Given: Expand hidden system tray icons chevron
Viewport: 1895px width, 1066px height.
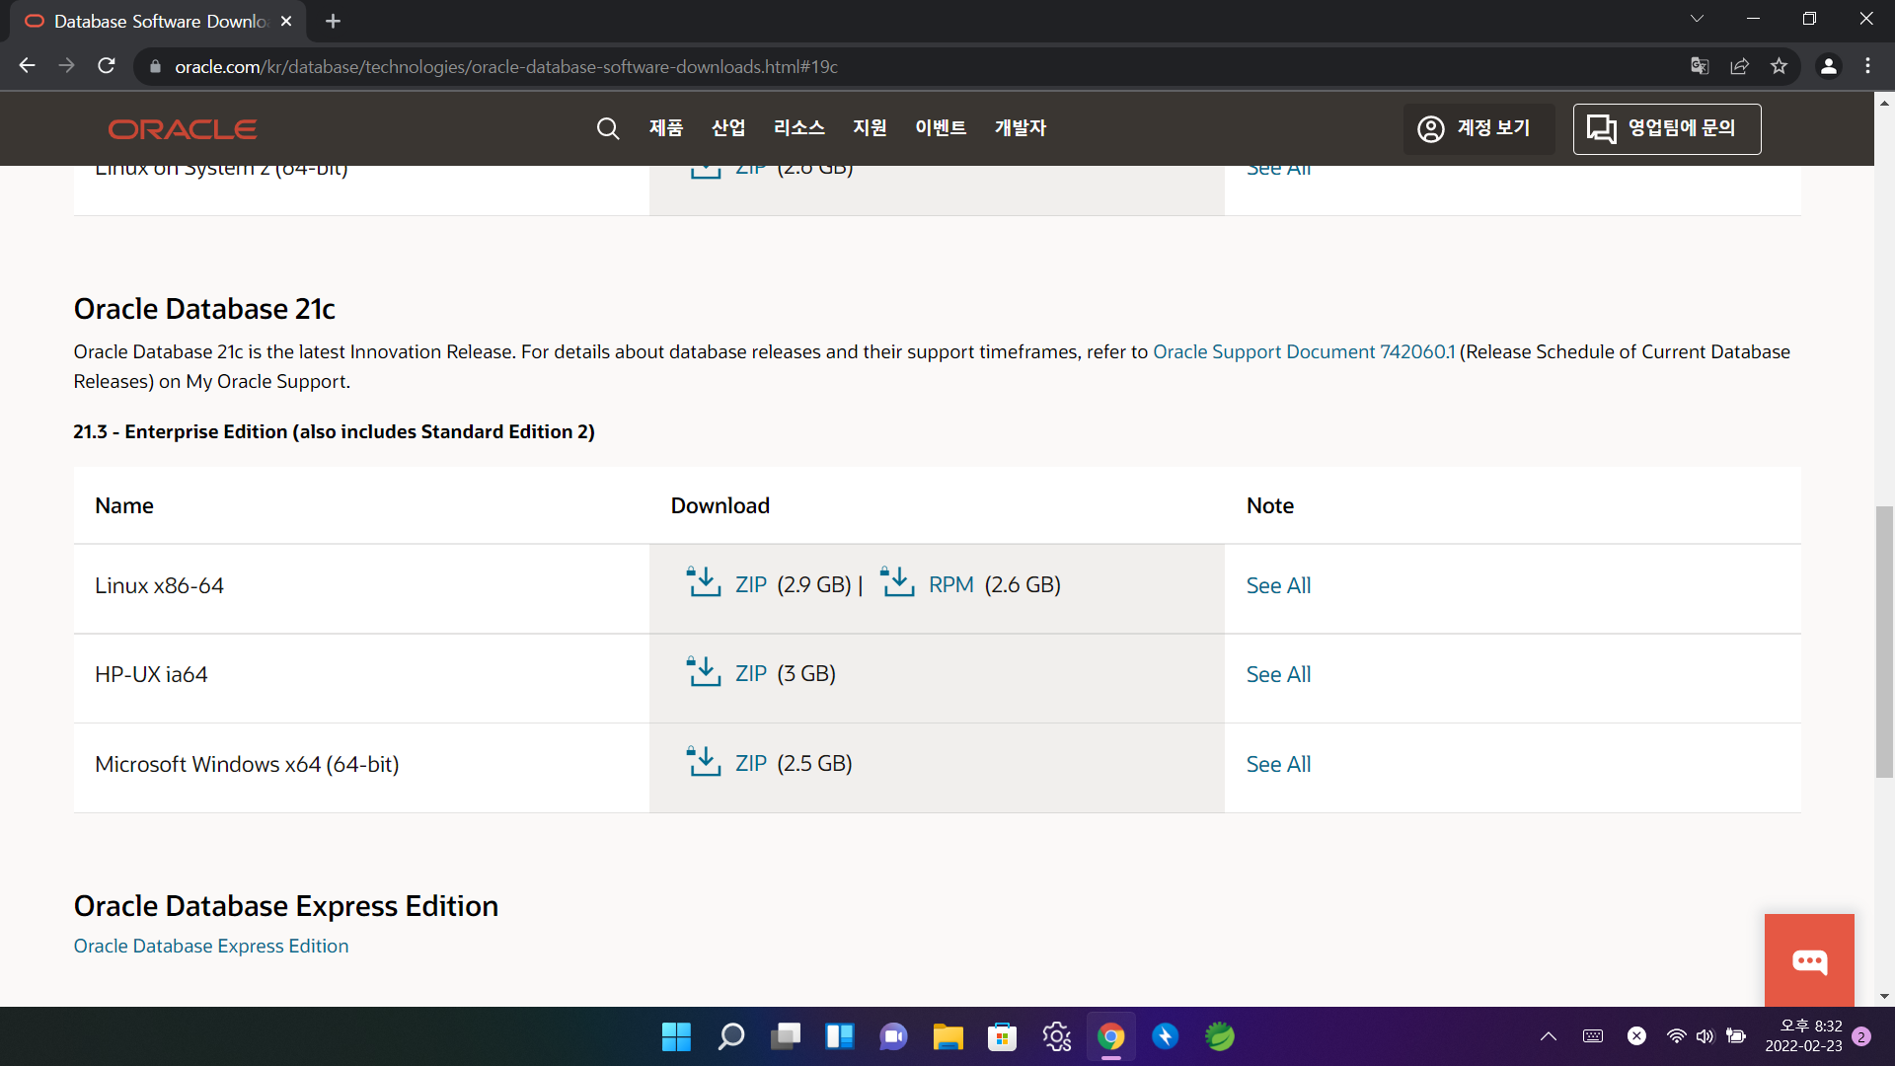Looking at the screenshot, I should point(1548,1036).
